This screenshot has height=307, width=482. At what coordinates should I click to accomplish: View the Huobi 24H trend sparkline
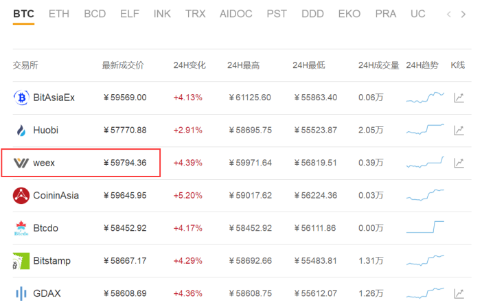(425, 129)
